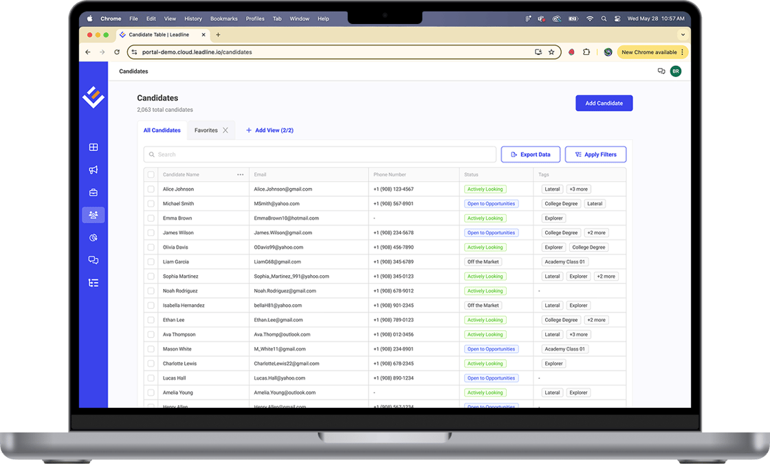The image size is (770, 464).
Task: Open the pie chart analytics section
Action: click(93, 237)
